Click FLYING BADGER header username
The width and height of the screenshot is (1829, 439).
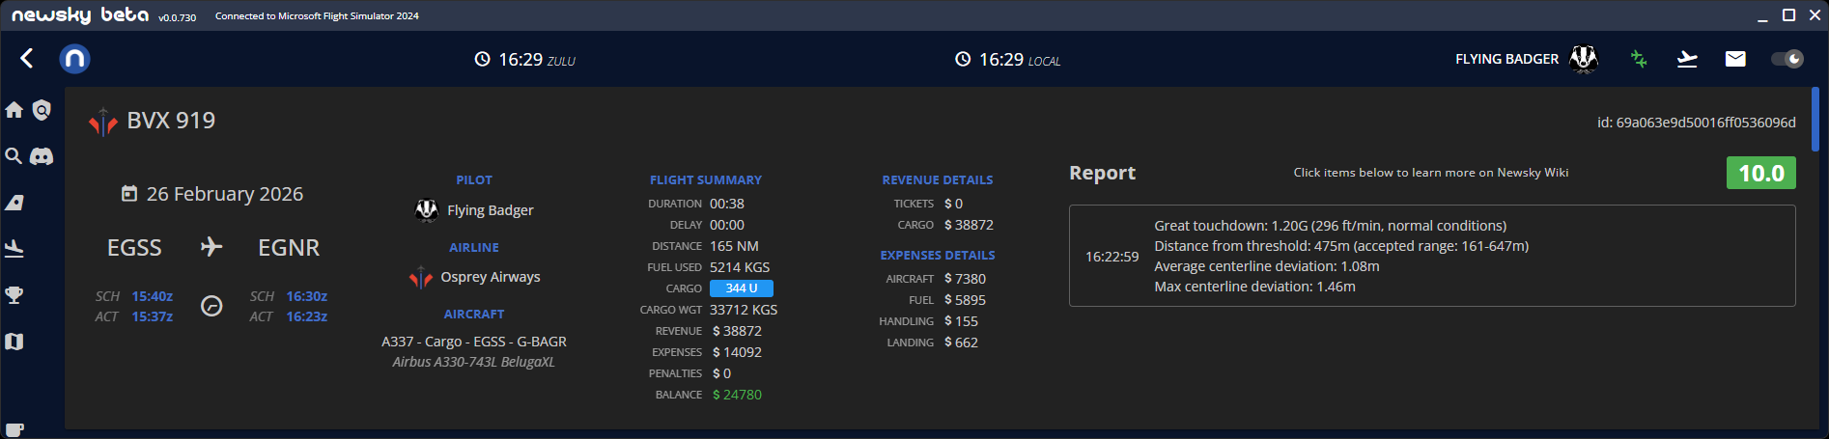(1506, 59)
